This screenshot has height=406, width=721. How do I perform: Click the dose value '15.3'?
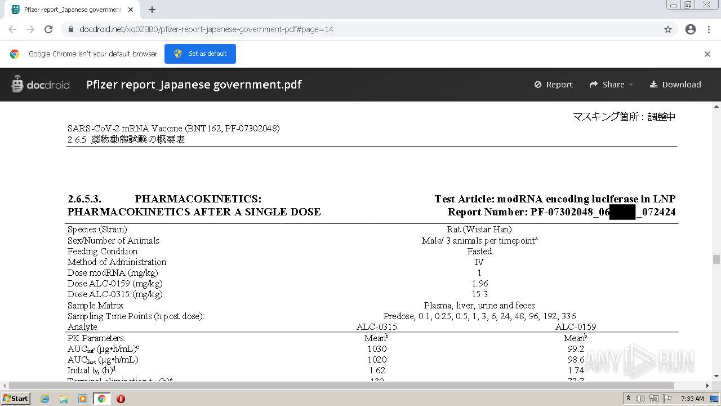(x=479, y=294)
